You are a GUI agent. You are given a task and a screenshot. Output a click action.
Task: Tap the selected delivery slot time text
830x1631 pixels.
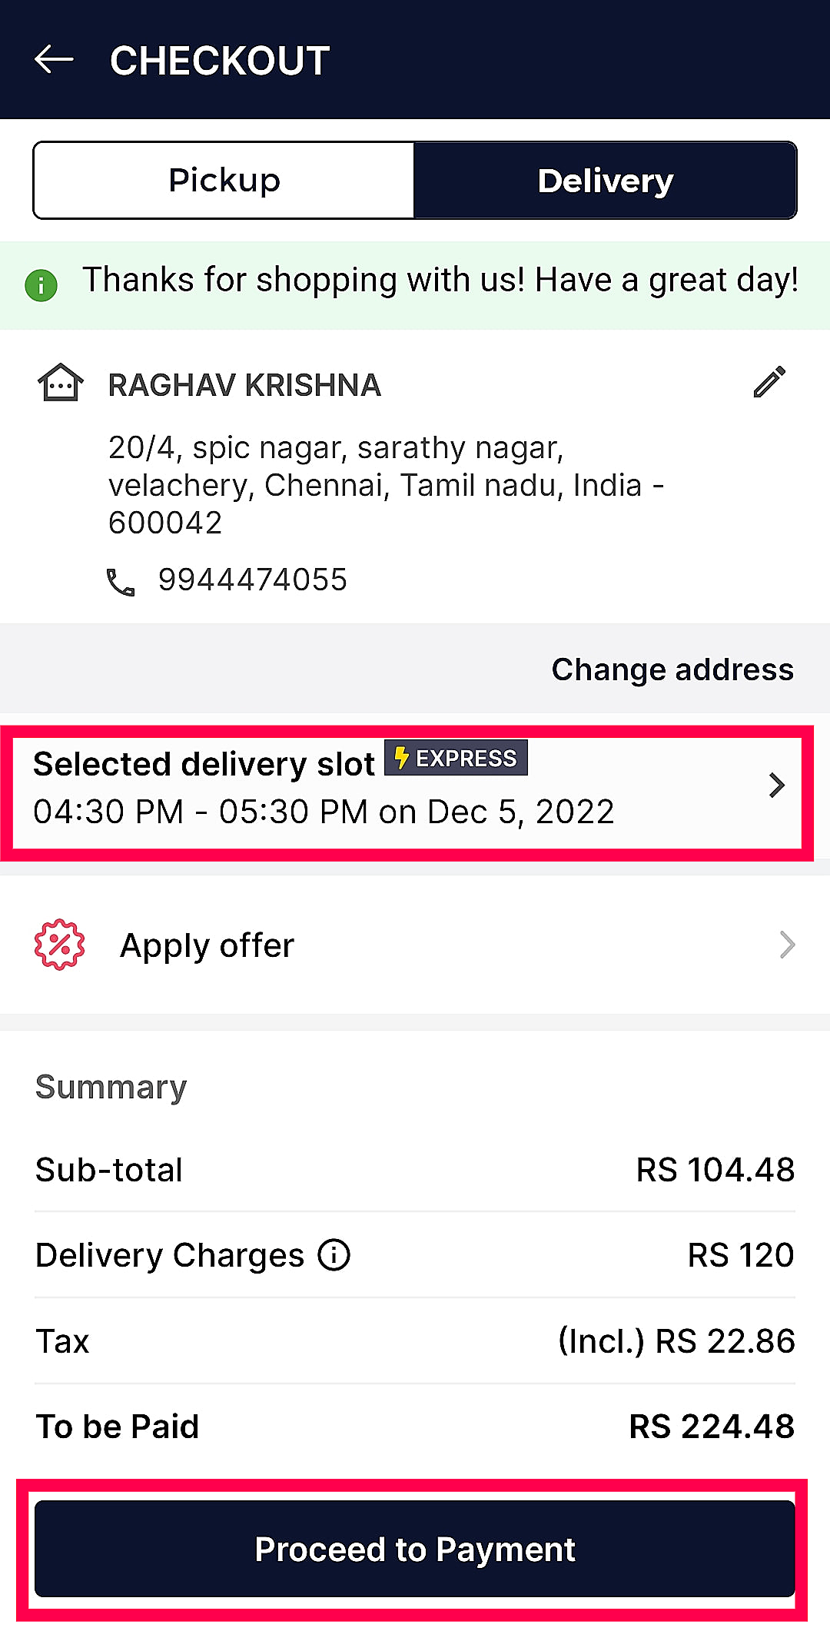(x=324, y=812)
